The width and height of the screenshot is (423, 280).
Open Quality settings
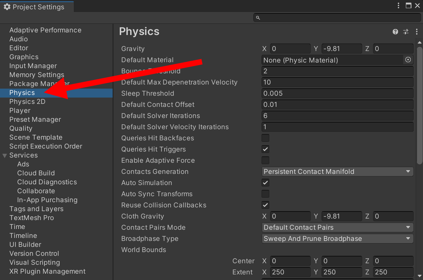coord(21,128)
